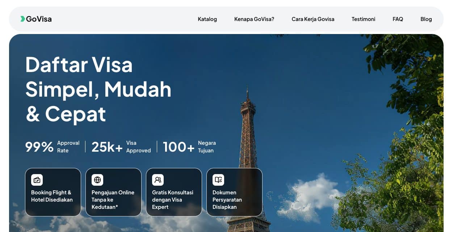Click the globe icon for online application
Screen dimensions: 449x232
click(x=97, y=180)
